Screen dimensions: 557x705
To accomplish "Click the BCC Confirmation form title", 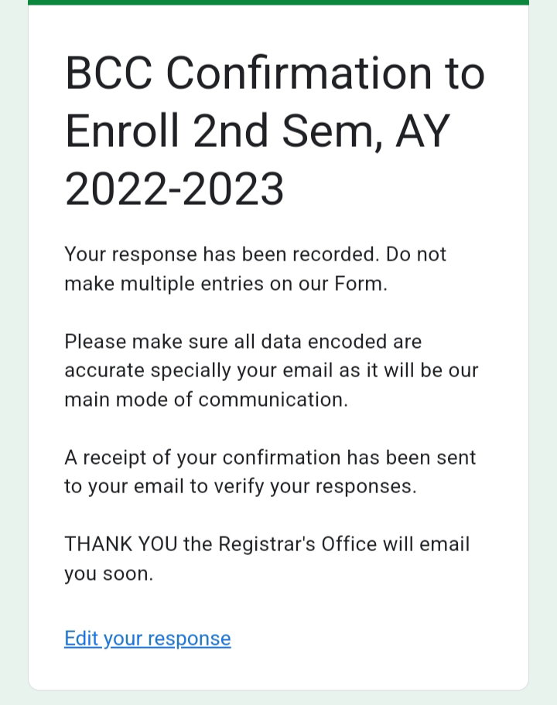I will pyautogui.click(x=275, y=130).
